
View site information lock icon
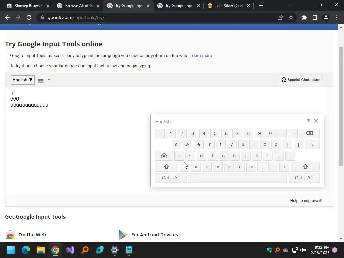pyautogui.click(x=42, y=17)
